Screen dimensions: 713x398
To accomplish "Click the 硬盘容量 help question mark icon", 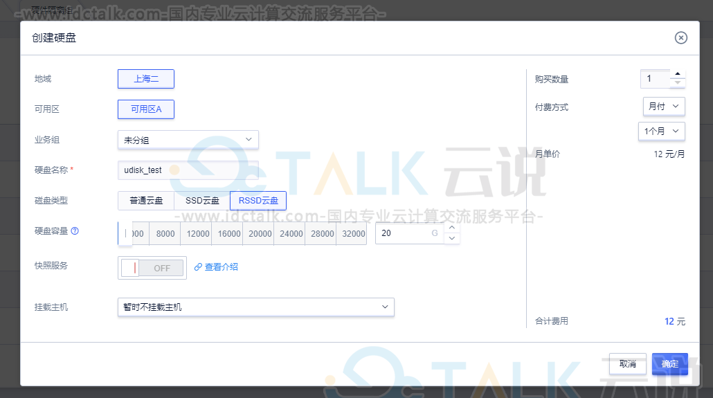I will (x=75, y=230).
